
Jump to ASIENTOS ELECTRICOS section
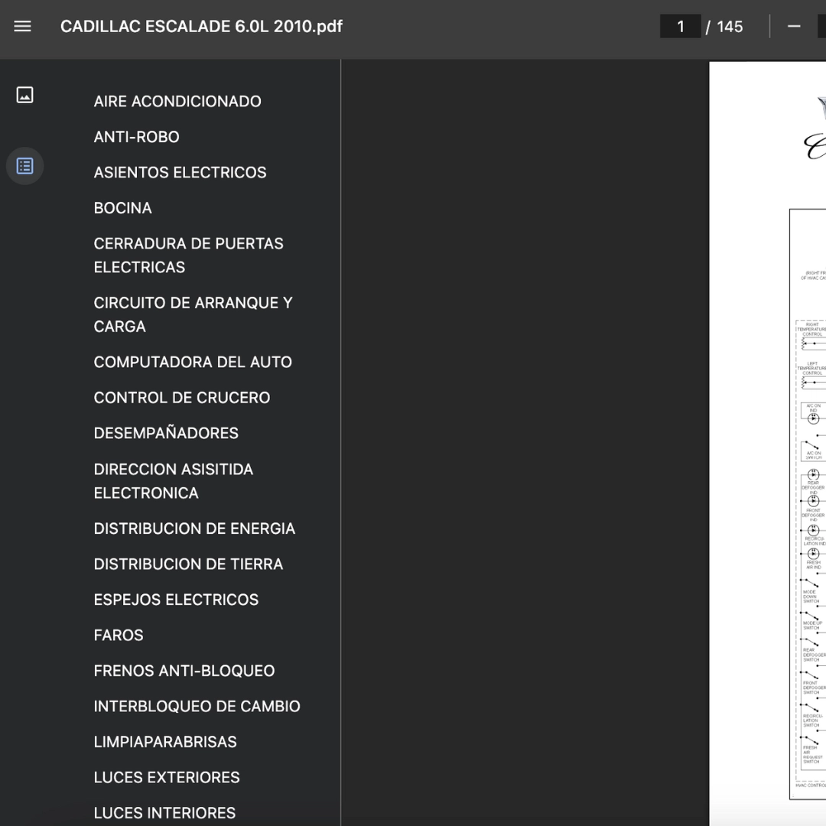pos(180,172)
